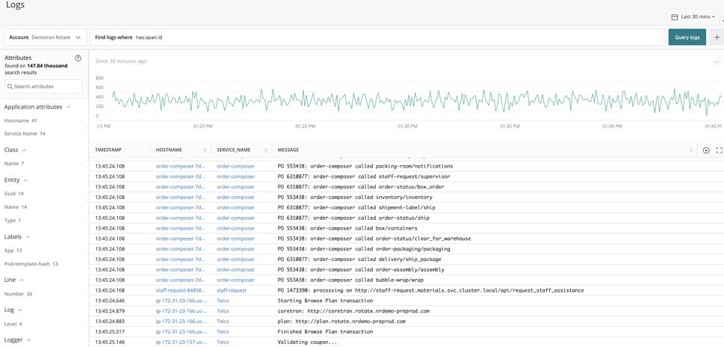Remove the SERVICE_NAME column with its X
This screenshot has height=347, width=724.
266,150
